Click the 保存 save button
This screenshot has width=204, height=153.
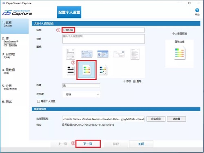[x=116, y=144]
